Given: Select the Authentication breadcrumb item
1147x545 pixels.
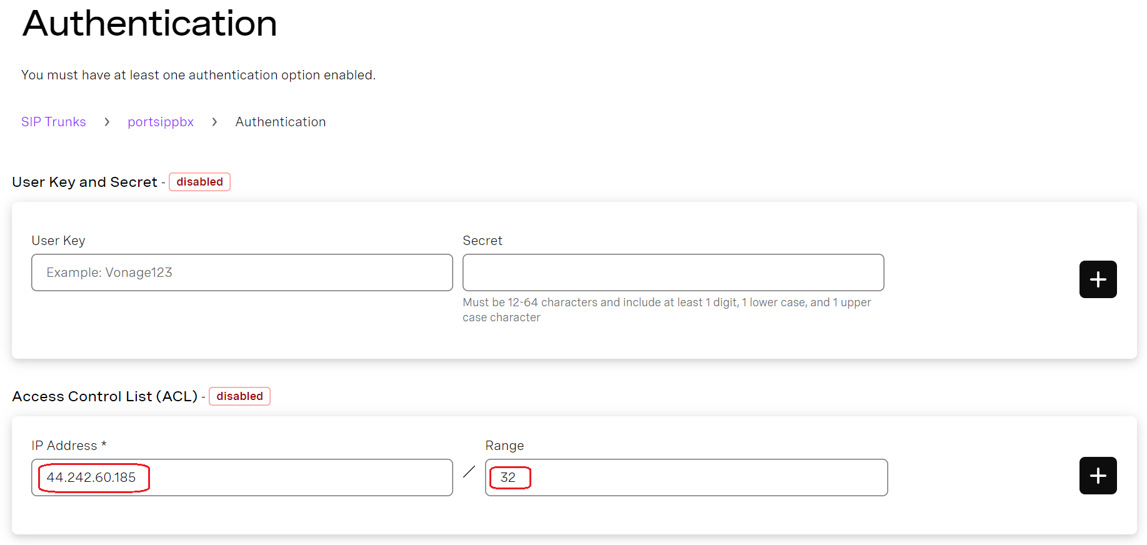Looking at the screenshot, I should tap(280, 122).
